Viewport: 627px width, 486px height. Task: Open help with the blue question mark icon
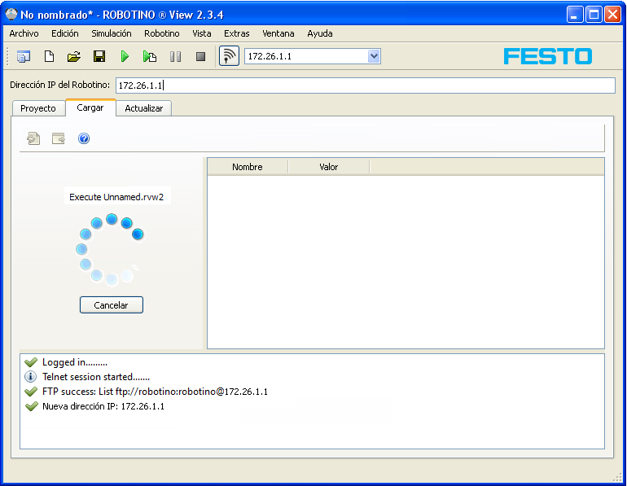tap(84, 138)
